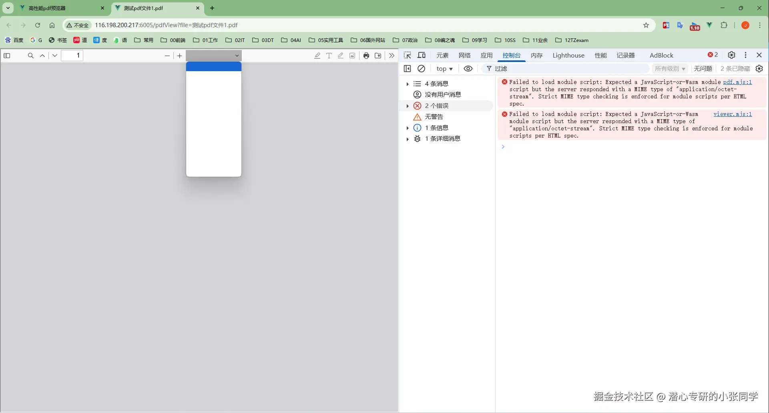Switch to the 性能 DevTools tab
This screenshot has height=413, width=769.
pyautogui.click(x=601, y=56)
